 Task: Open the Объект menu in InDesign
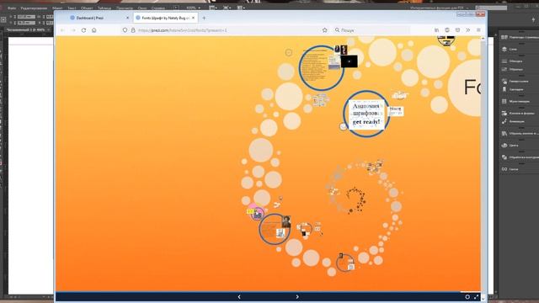[87, 8]
